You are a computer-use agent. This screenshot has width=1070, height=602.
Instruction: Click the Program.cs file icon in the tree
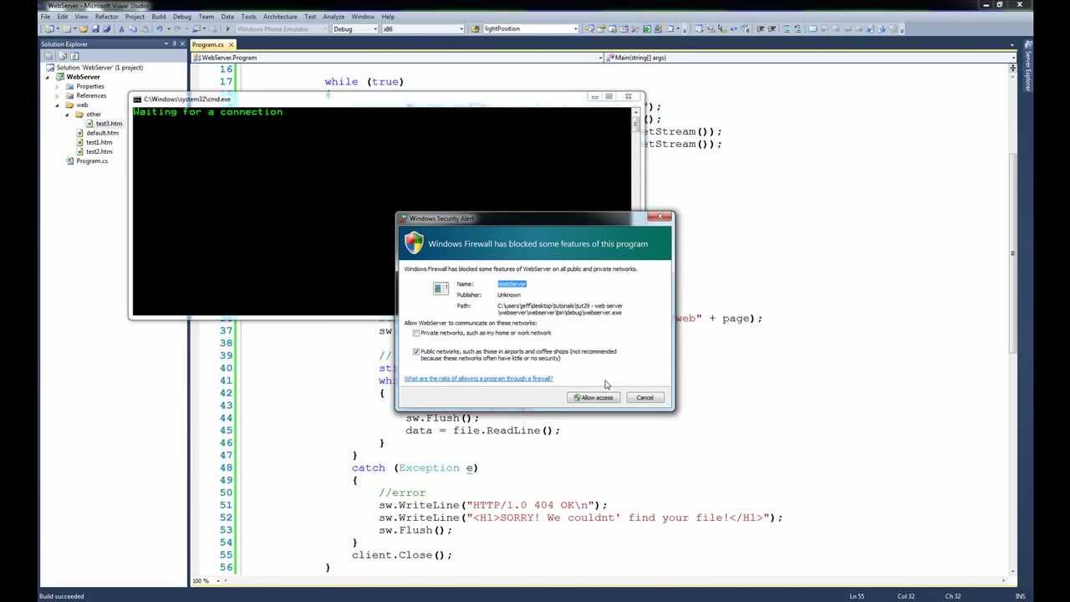(x=70, y=161)
